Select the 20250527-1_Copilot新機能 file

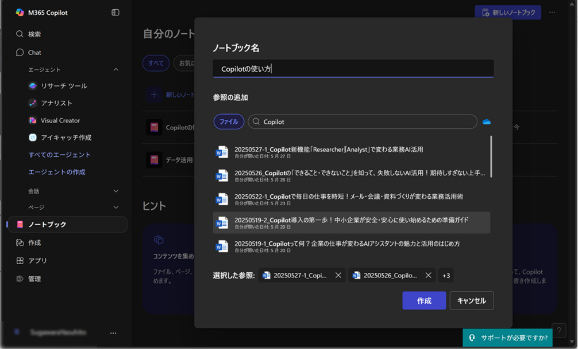click(351, 152)
